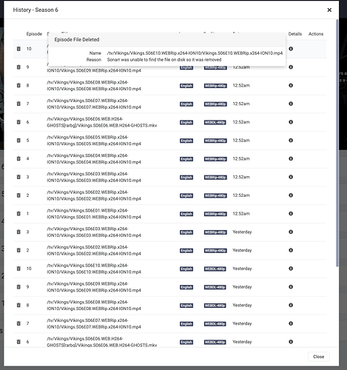Screen dimensions: 347x370
Task: Click the S06E06 GHOSTS .mkv path in the 12:52am row
Action: coord(102,122)
